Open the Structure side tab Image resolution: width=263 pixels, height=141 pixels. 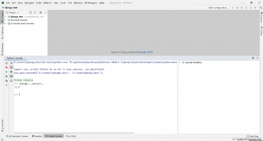[x=2, y=32]
